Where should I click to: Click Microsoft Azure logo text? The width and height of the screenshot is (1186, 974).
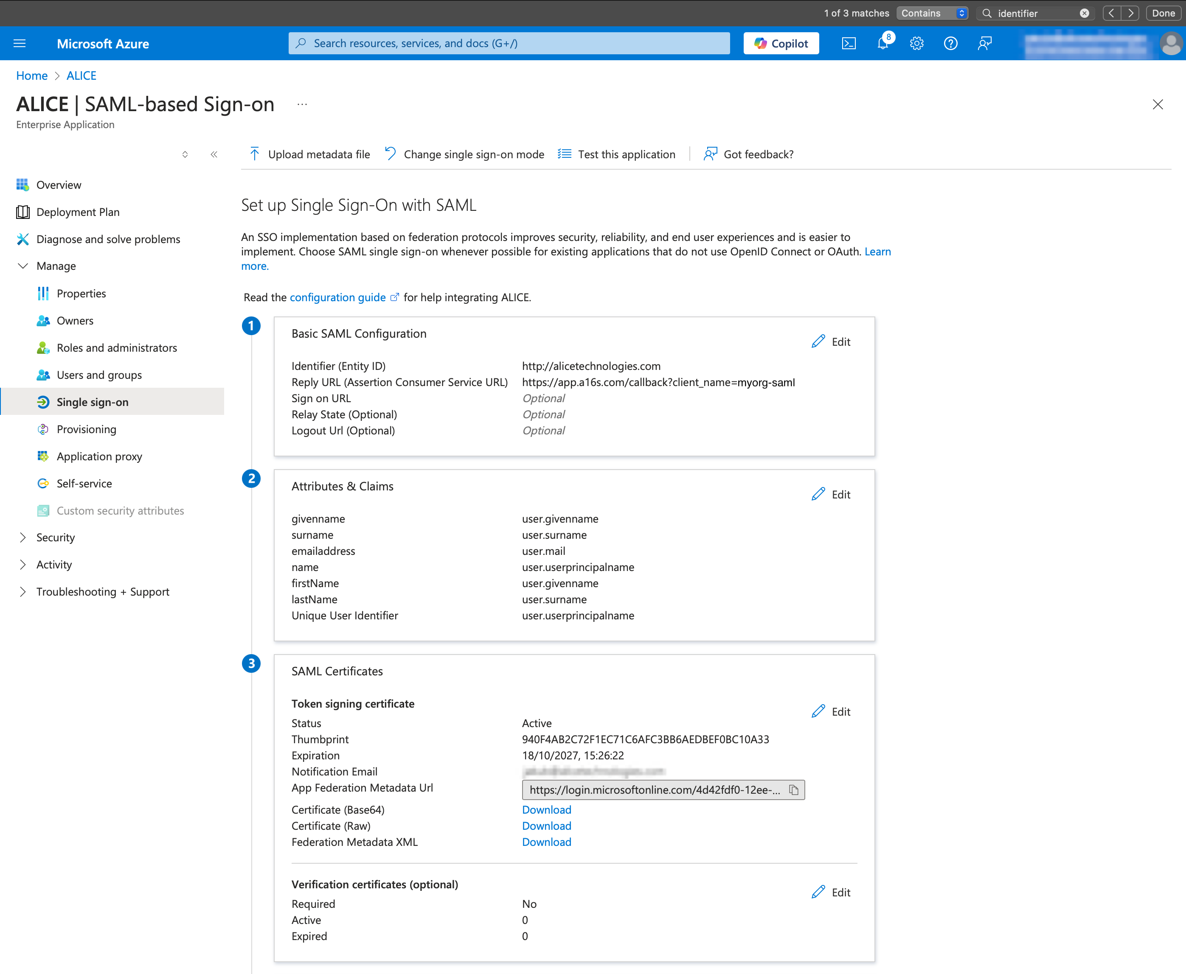[103, 44]
